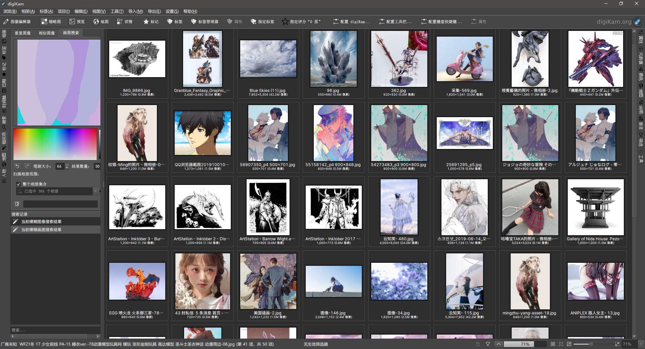The width and height of the screenshot is (645, 349).
Task: Switch to table Details view (详情)
Action: (x=125, y=21)
